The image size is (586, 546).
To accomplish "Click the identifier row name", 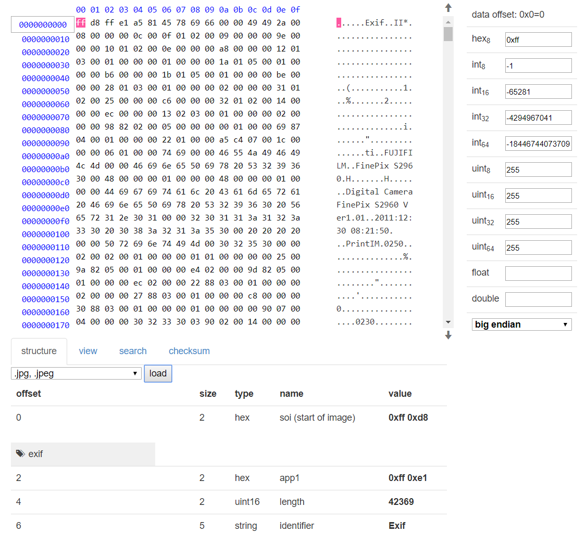I will coord(297,526).
